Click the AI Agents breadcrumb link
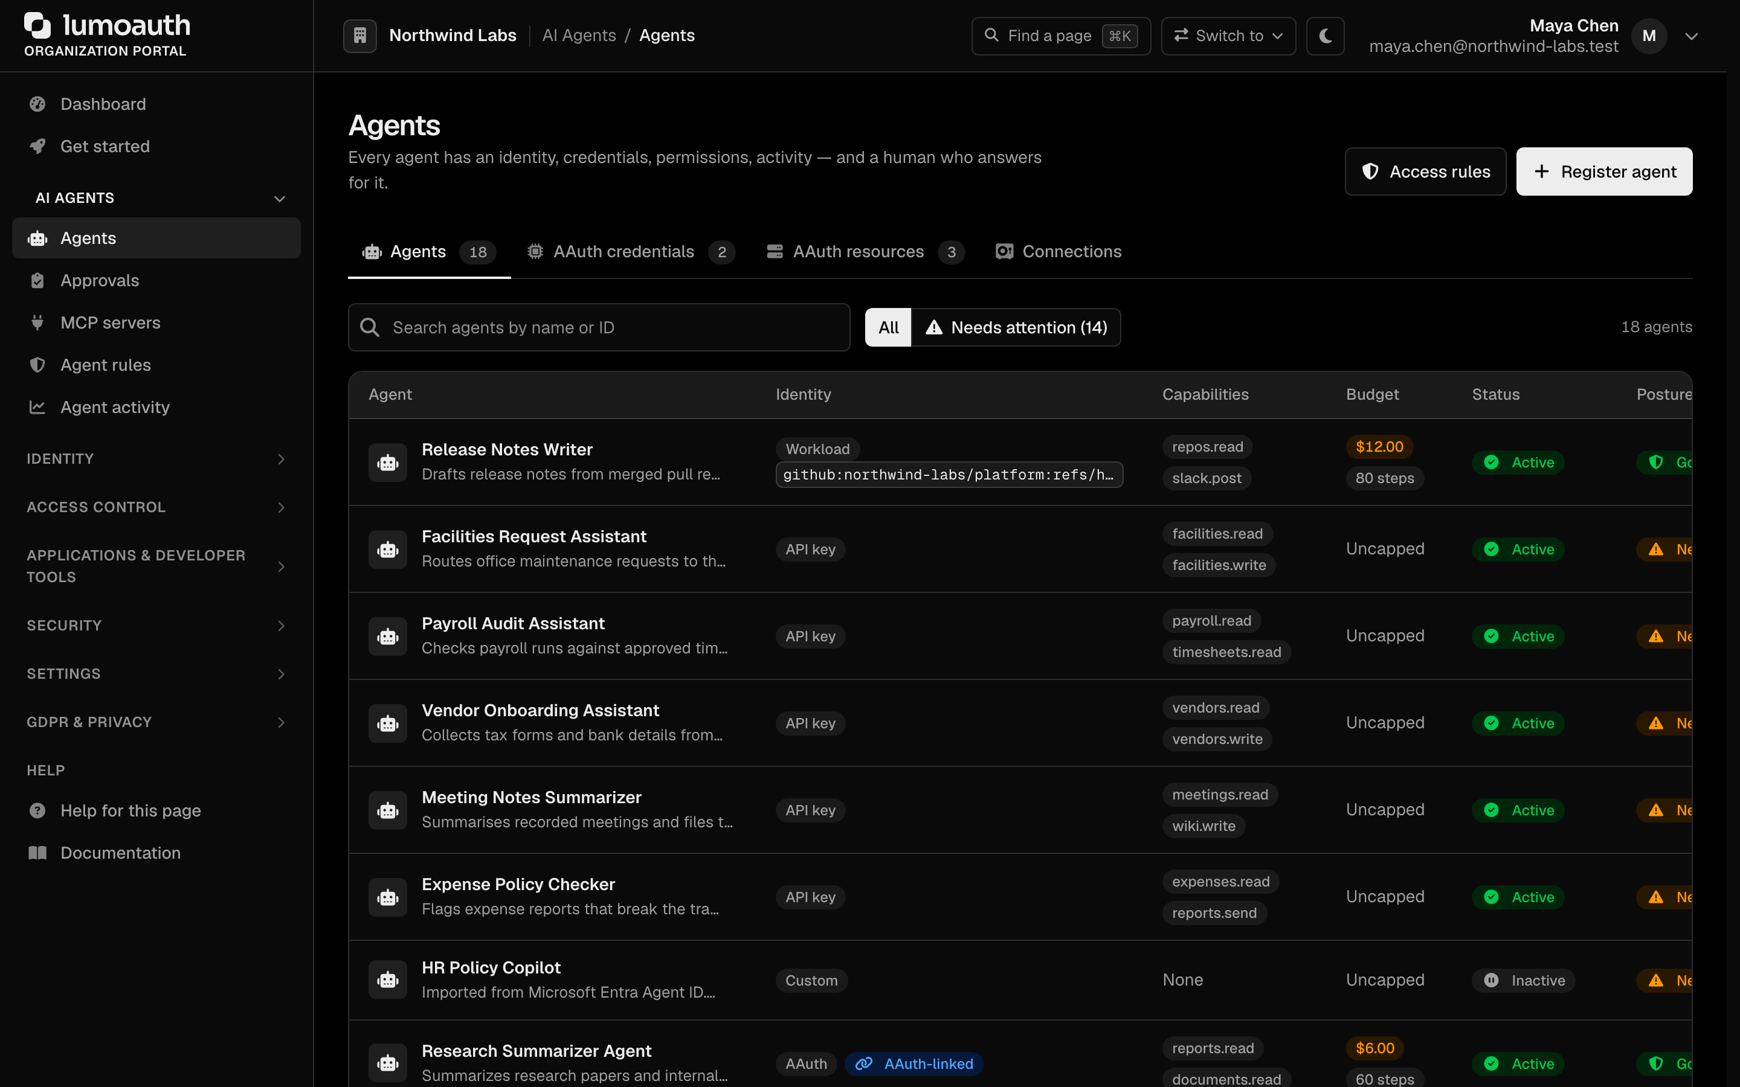The height and width of the screenshot is (1087, 1740). [579, 36]
